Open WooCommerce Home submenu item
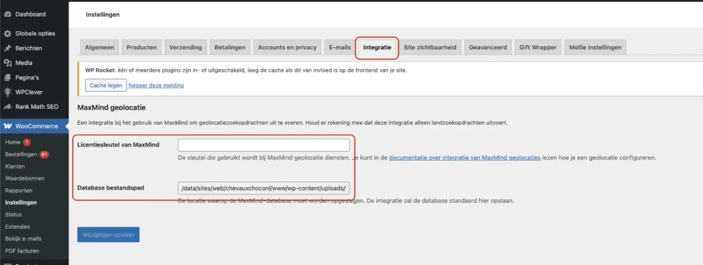This screenshot has height=265, width=703. 13,142
